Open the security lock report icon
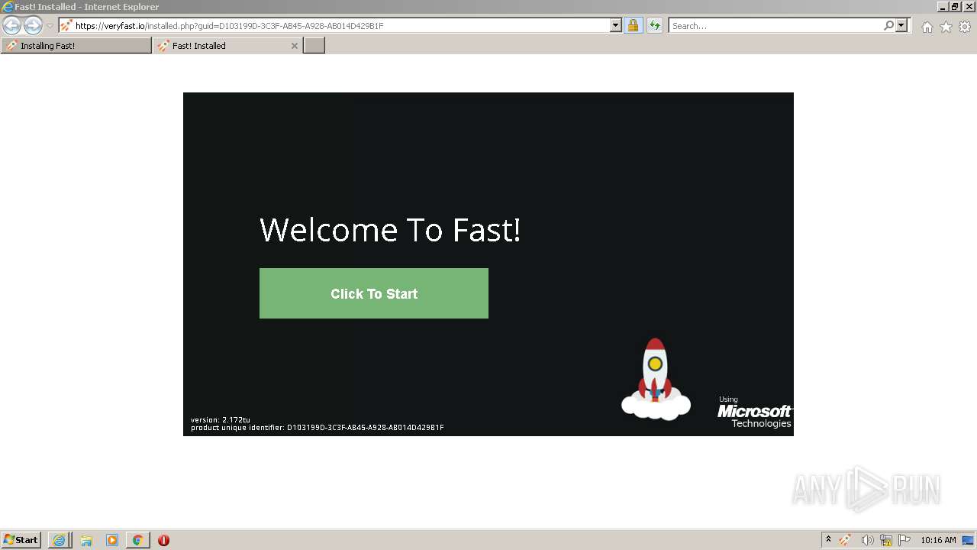This screenshot has height=550, width=977. pos(633,26)
